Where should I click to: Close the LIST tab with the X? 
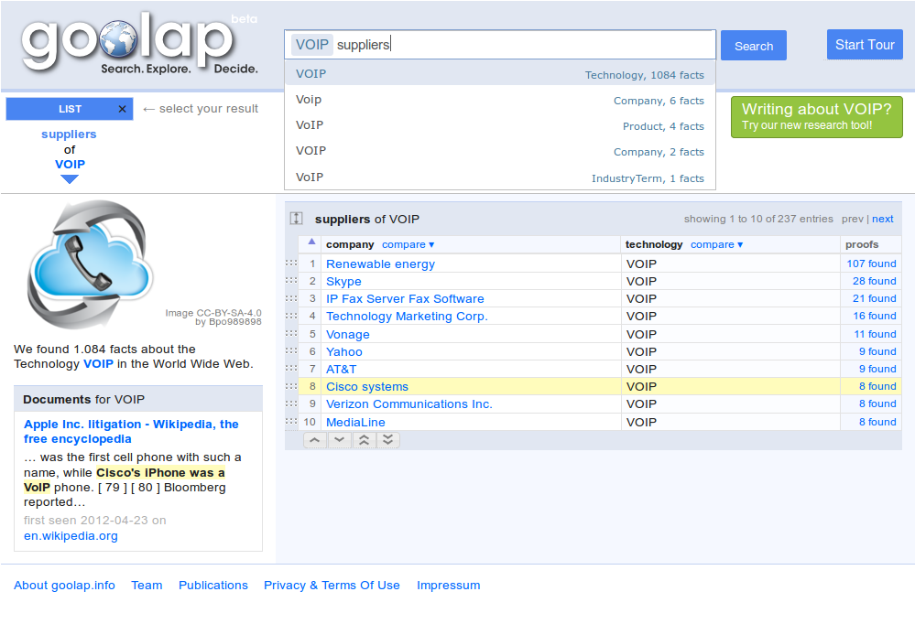pos(122,109)
